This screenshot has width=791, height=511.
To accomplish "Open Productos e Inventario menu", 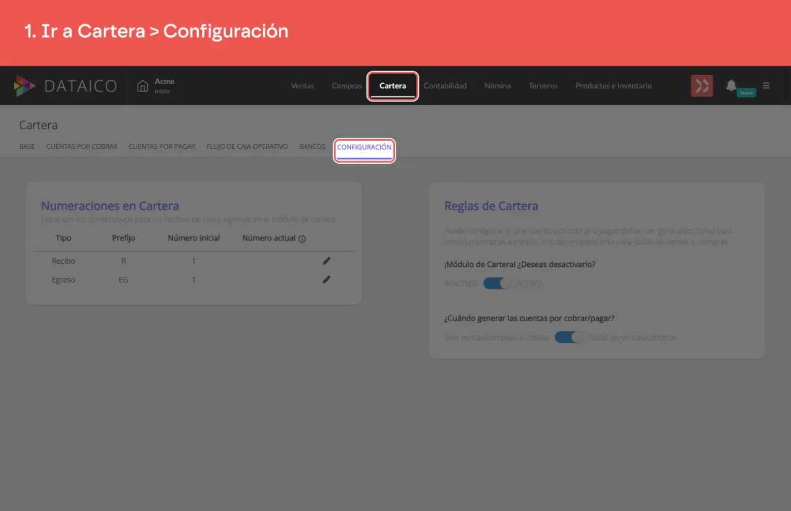I will (x=614, y=86).
